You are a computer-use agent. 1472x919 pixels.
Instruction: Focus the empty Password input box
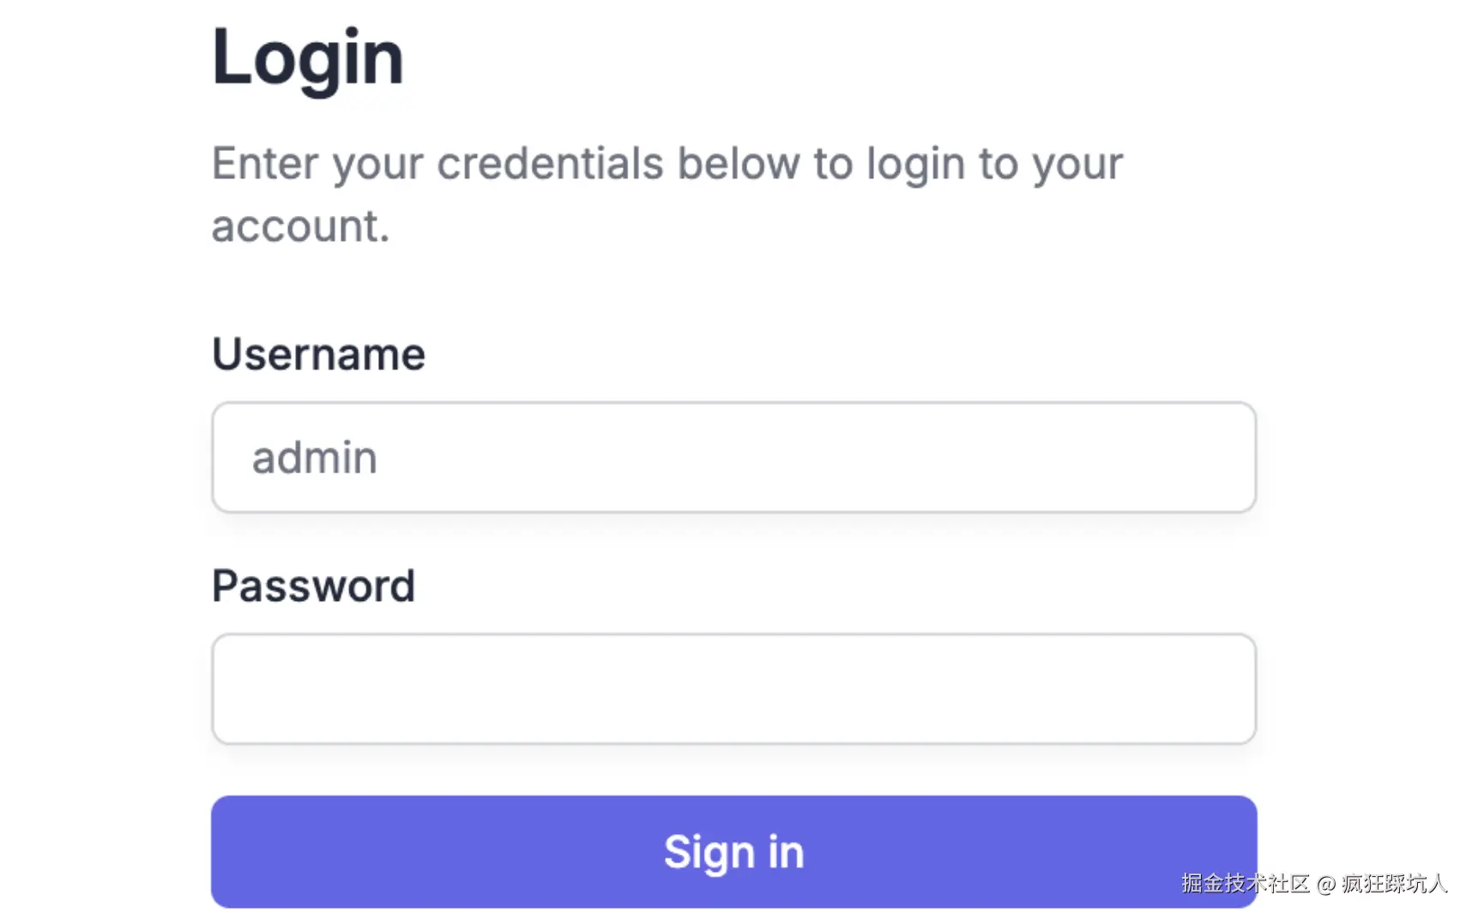(x=733, y=688)
